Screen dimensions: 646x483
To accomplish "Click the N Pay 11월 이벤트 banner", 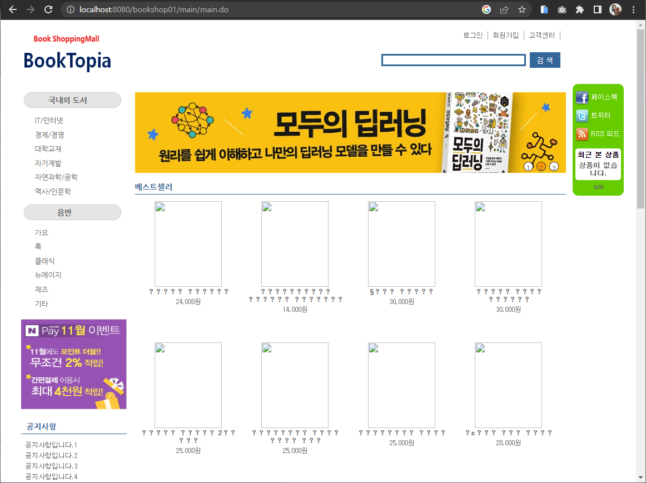I will (x=74, y=364).
